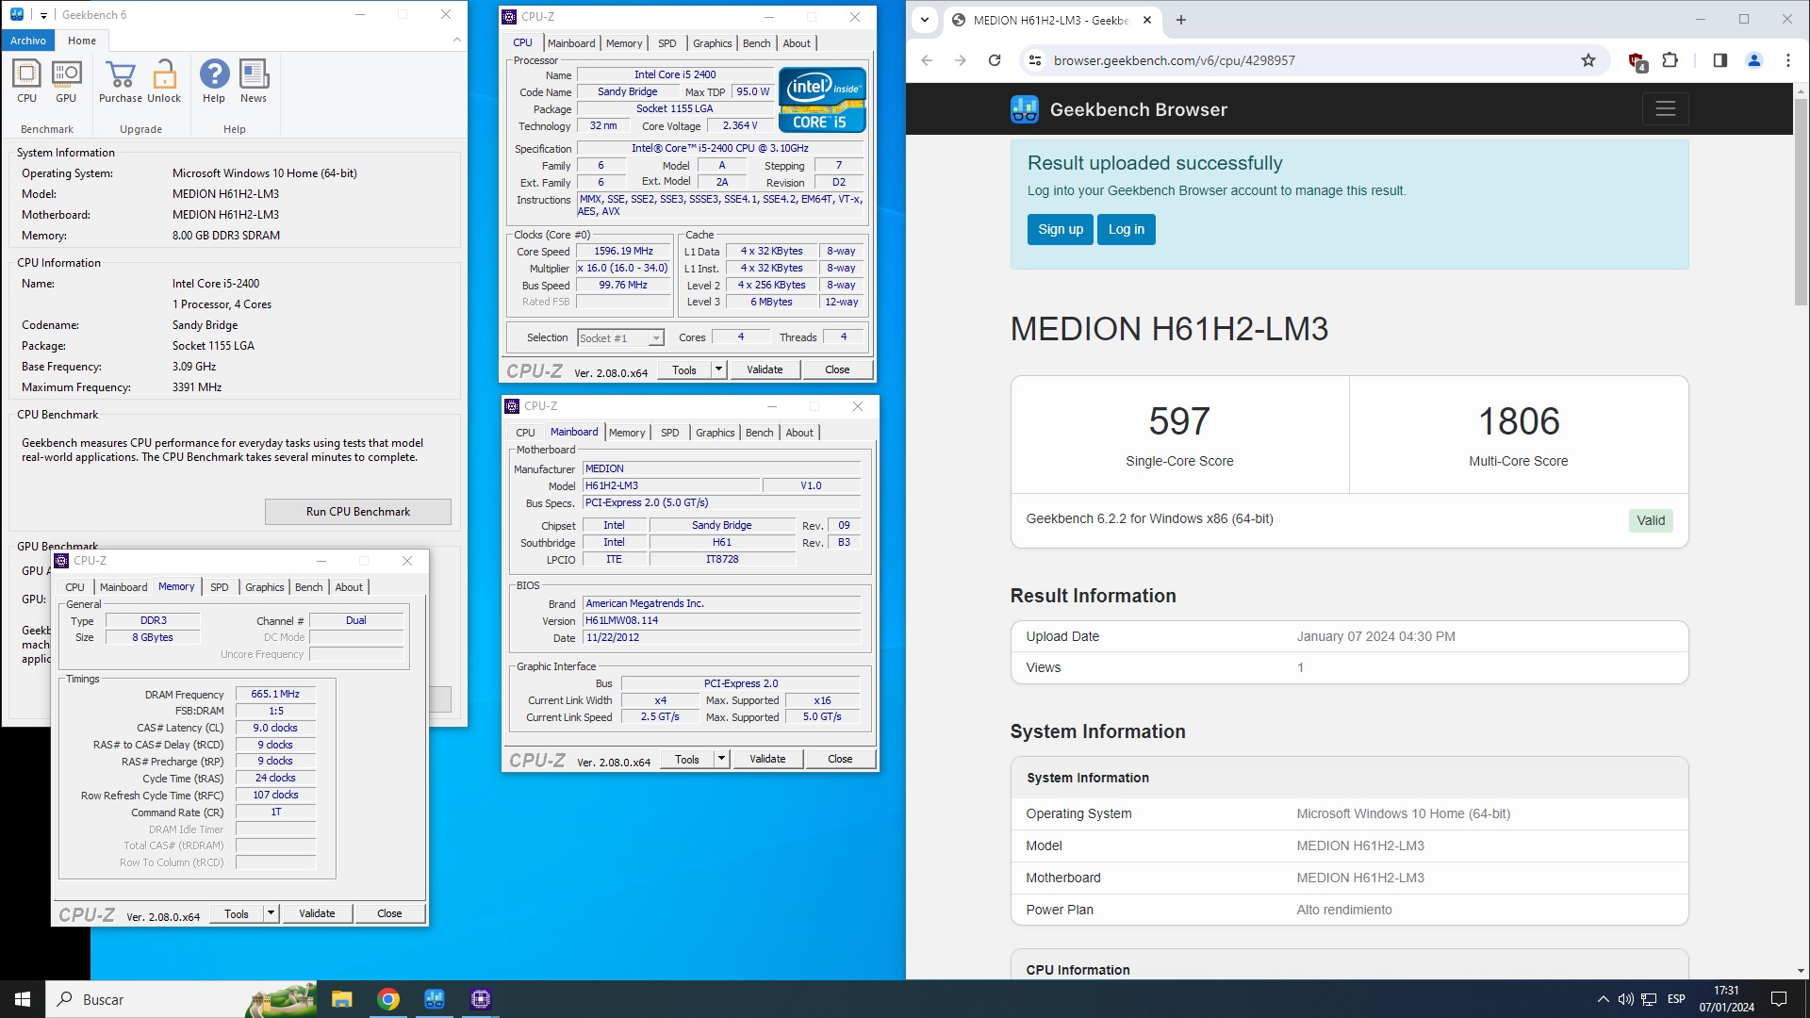Click the Valid badge on result
This screenshot has width=1810, height=1018.
tap(1651, 520)
